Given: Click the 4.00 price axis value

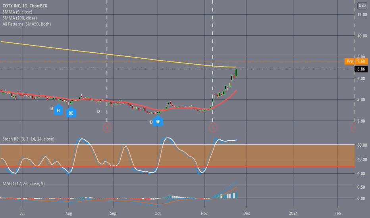Looking at the screenshot, I should (361, 100).
